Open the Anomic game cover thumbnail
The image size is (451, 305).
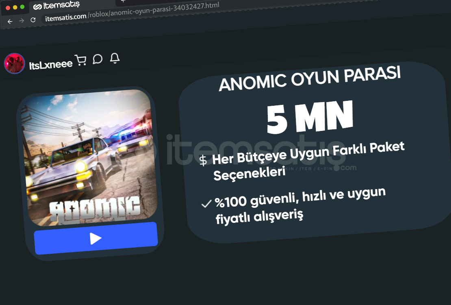pyautogui.click(x=89, y=157)
